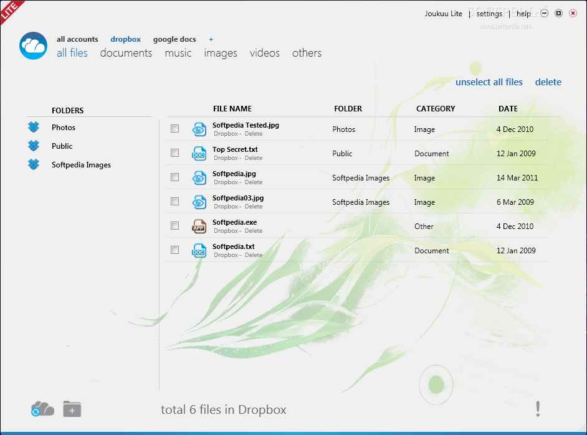Click the Public folder cell for Top Secret.txt
587x435 pixels.
pos(342,154)
